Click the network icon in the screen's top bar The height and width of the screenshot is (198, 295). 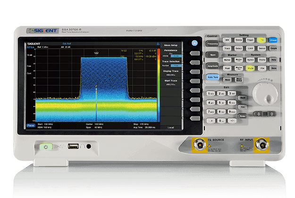[158, 44]
